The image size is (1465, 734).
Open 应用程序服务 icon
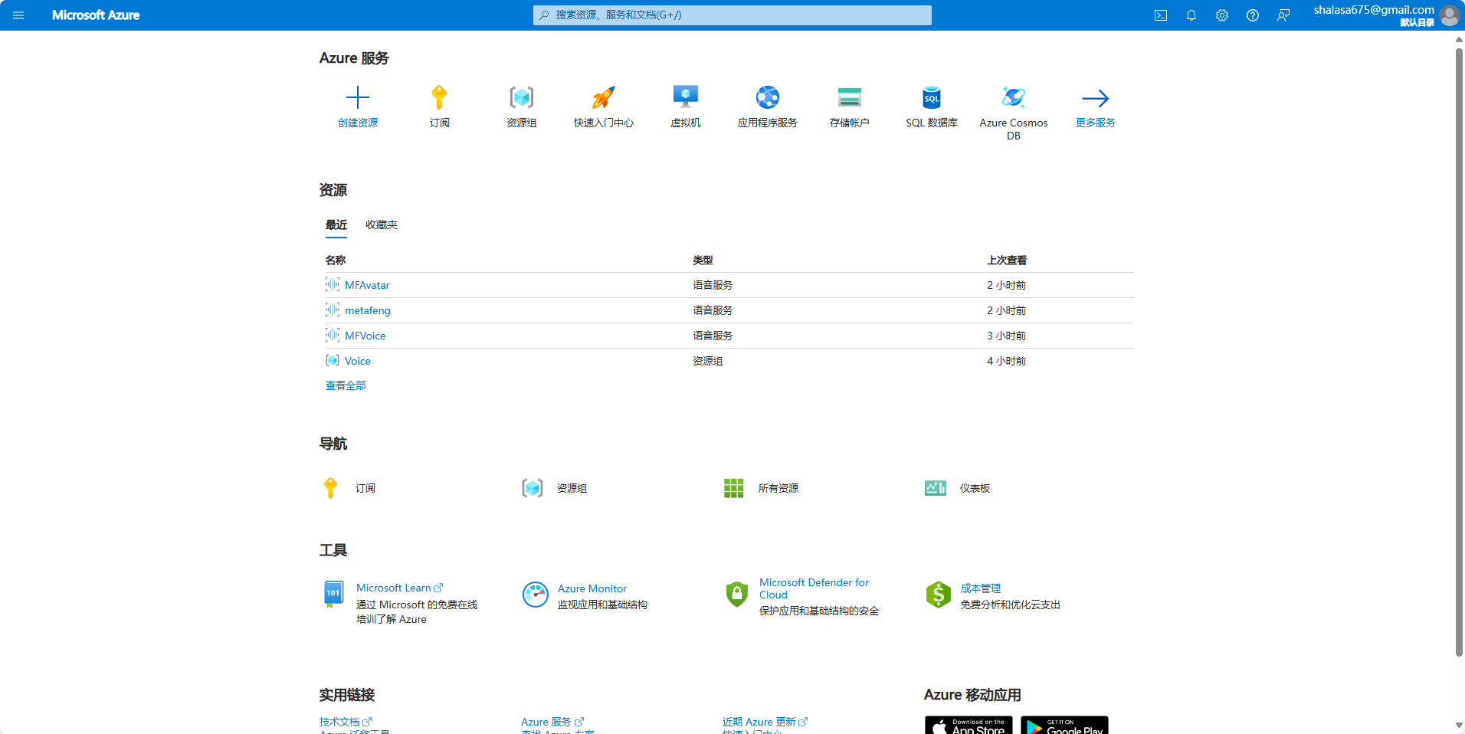click(x=768, y=97)
